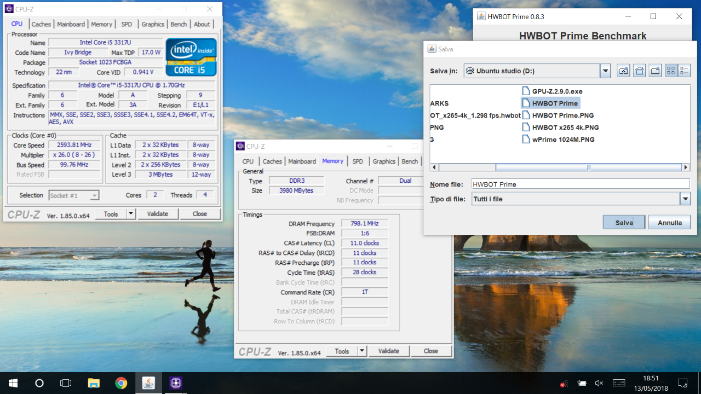701x394 pixels.
Task: Open touch keyboard tray icon
Action: 619,383
